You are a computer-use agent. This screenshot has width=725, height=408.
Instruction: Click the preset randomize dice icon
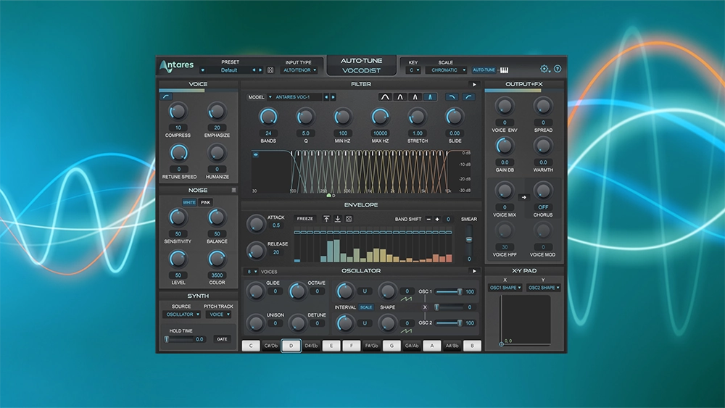(270, 70)
